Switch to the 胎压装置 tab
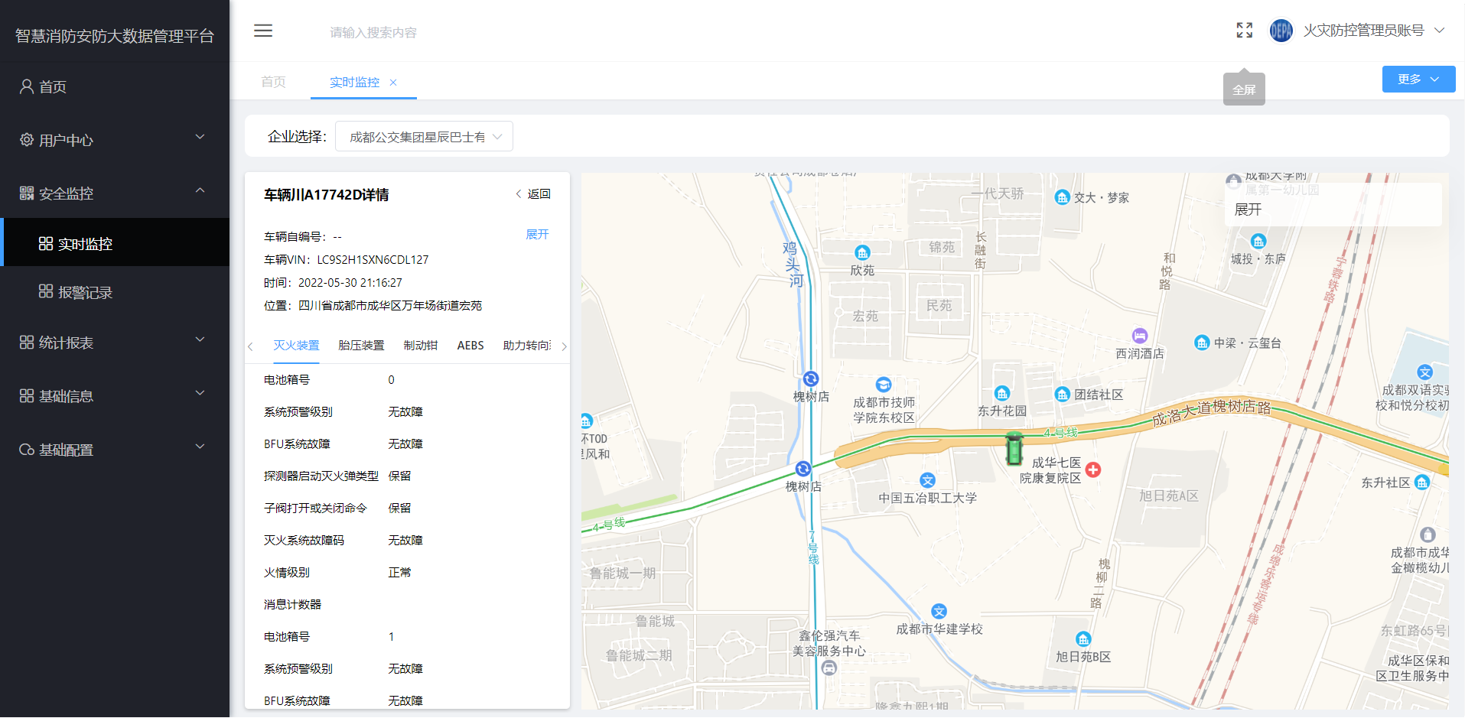 click(x=361, y=346)
